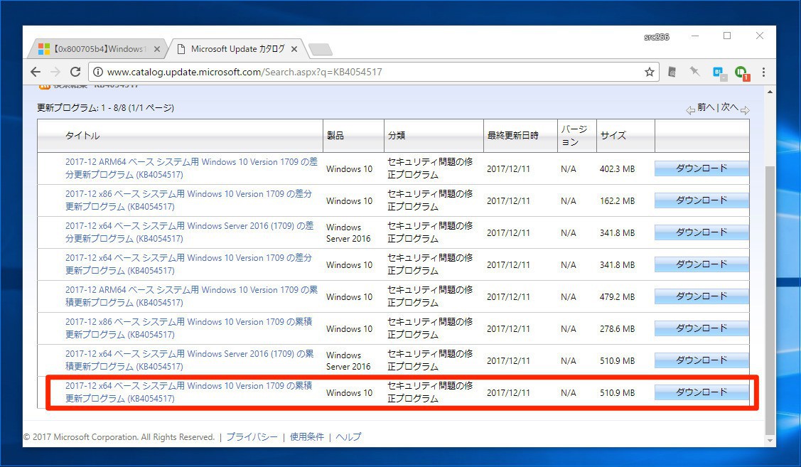Open ARM64 Windows 10 1709 差分更新 link

[x=191, y=168]
